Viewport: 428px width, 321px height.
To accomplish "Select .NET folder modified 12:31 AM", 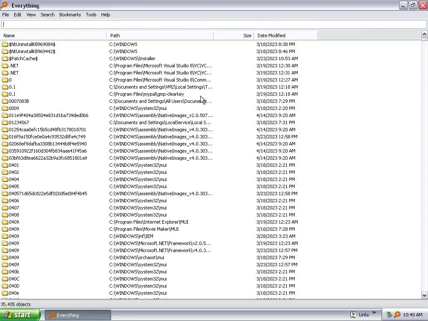I will 14,73.
